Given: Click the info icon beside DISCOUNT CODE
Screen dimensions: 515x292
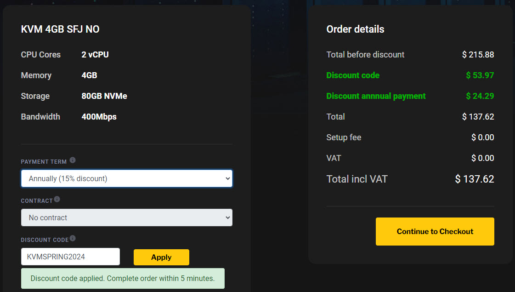Looking at the screenshot, I should click(73, 238).
